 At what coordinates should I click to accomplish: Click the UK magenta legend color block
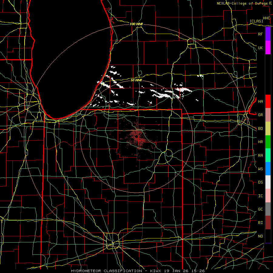tap(268, 48)
